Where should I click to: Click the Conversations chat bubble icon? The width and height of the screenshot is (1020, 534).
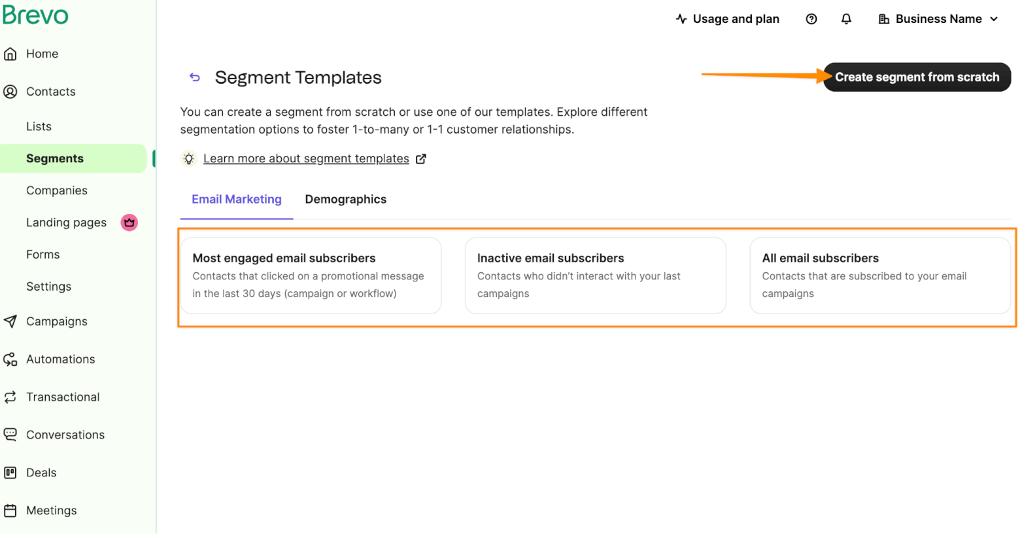point(10,435)
